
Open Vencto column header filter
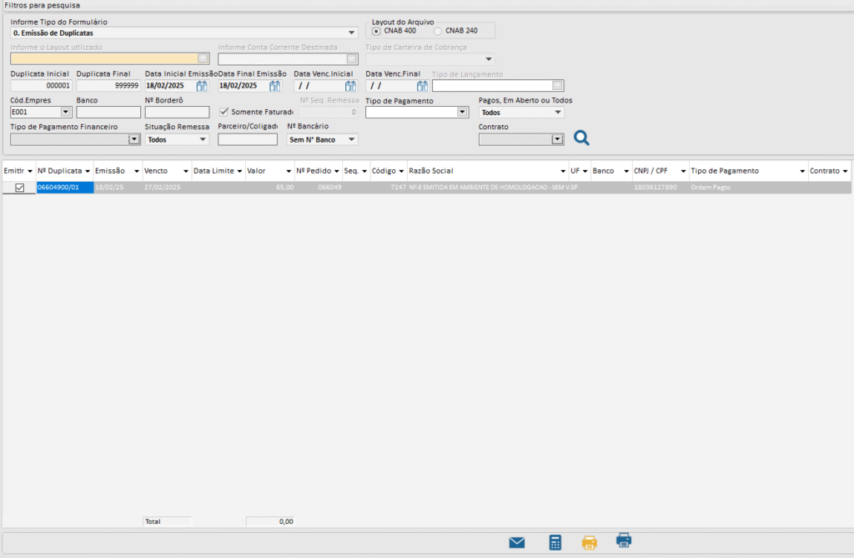(186, 171)
